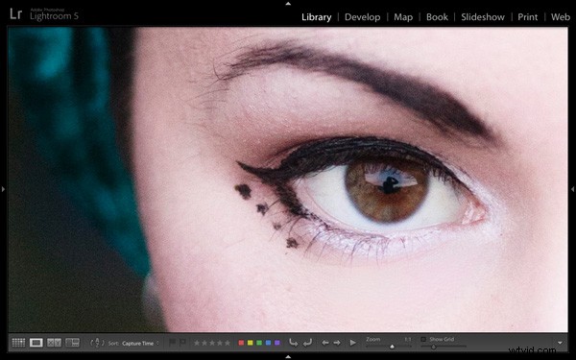The height and width of the screenshot is (360, 576).
Task: Open Compare view (XY)
Action: point(54,343)
